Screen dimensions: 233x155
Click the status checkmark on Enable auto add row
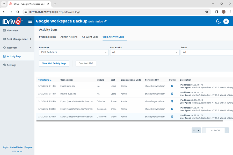(172, 86)
